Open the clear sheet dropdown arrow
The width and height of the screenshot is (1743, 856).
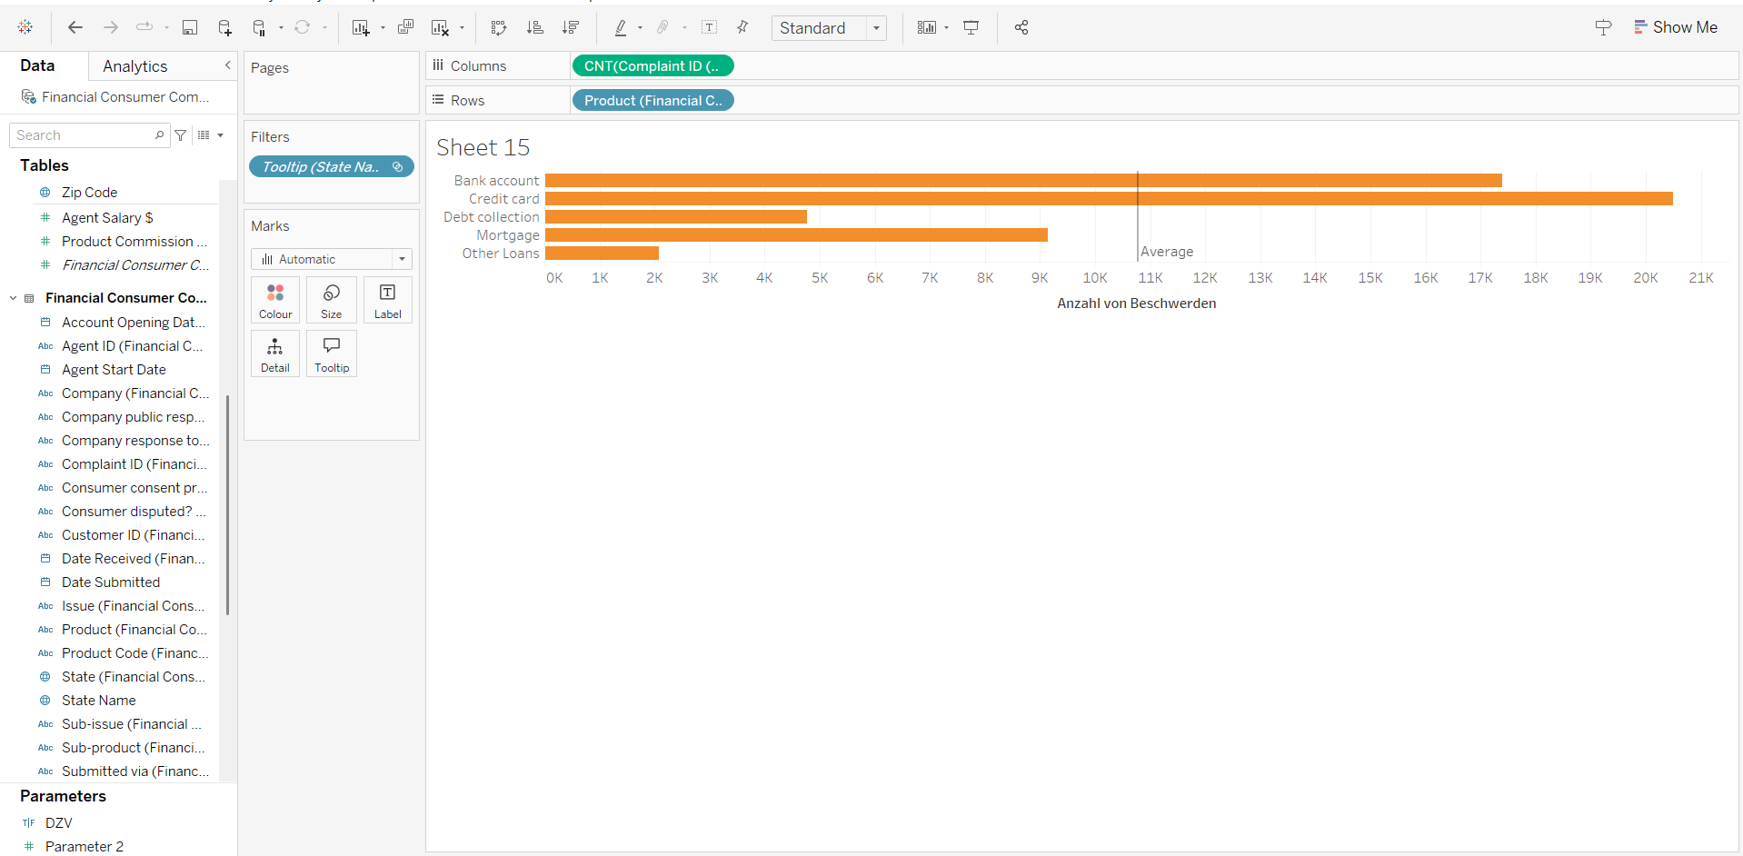pos(463,28)
